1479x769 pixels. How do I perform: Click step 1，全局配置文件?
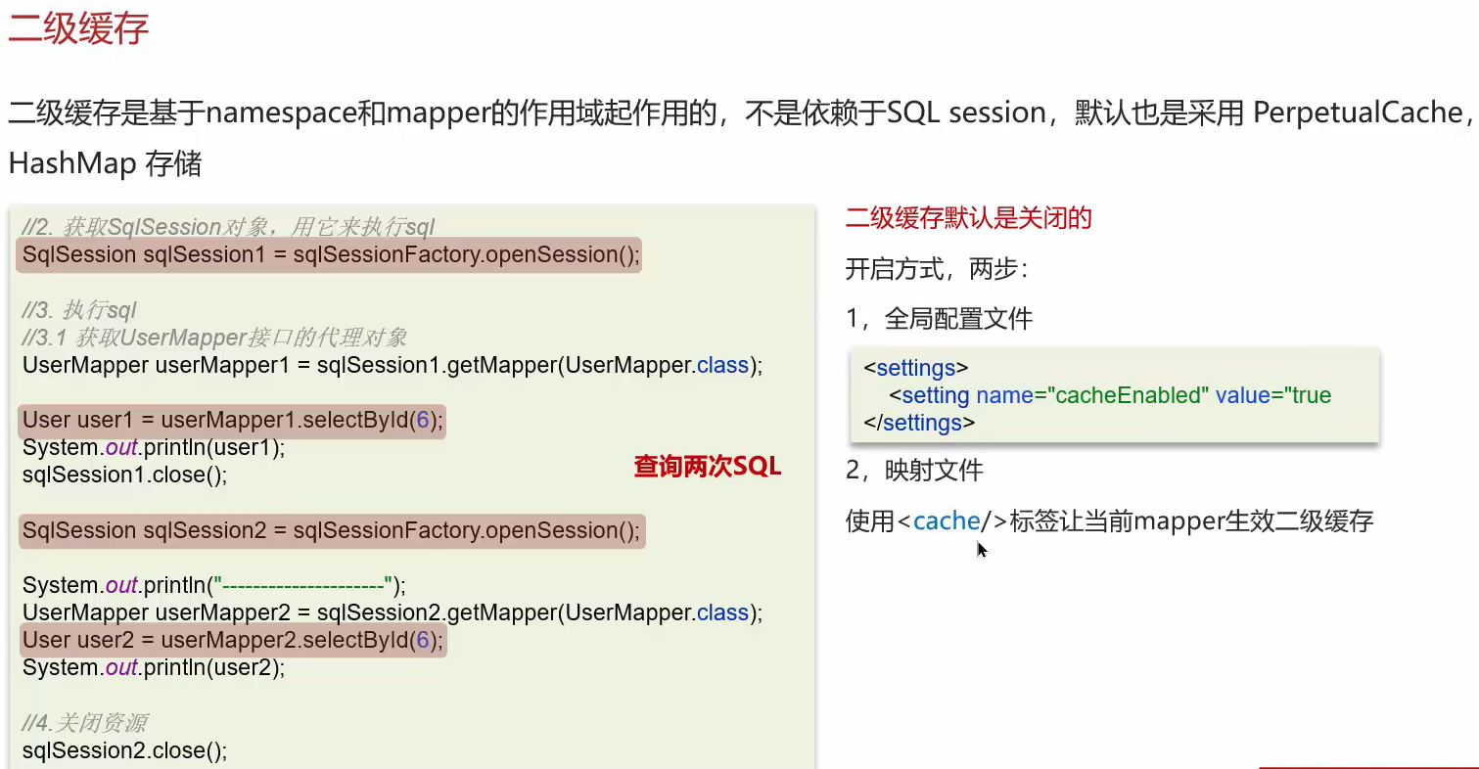[940, 319]
